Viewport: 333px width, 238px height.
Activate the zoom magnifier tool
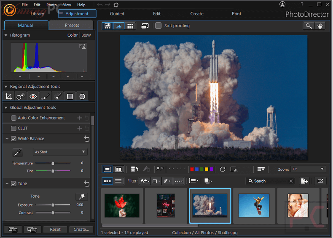pyautogui.click(x=309, y=26)
